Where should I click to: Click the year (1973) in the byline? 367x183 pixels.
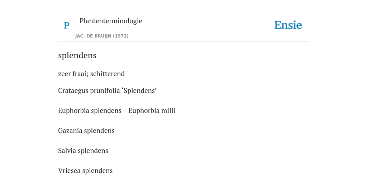(x=121, y=36)
